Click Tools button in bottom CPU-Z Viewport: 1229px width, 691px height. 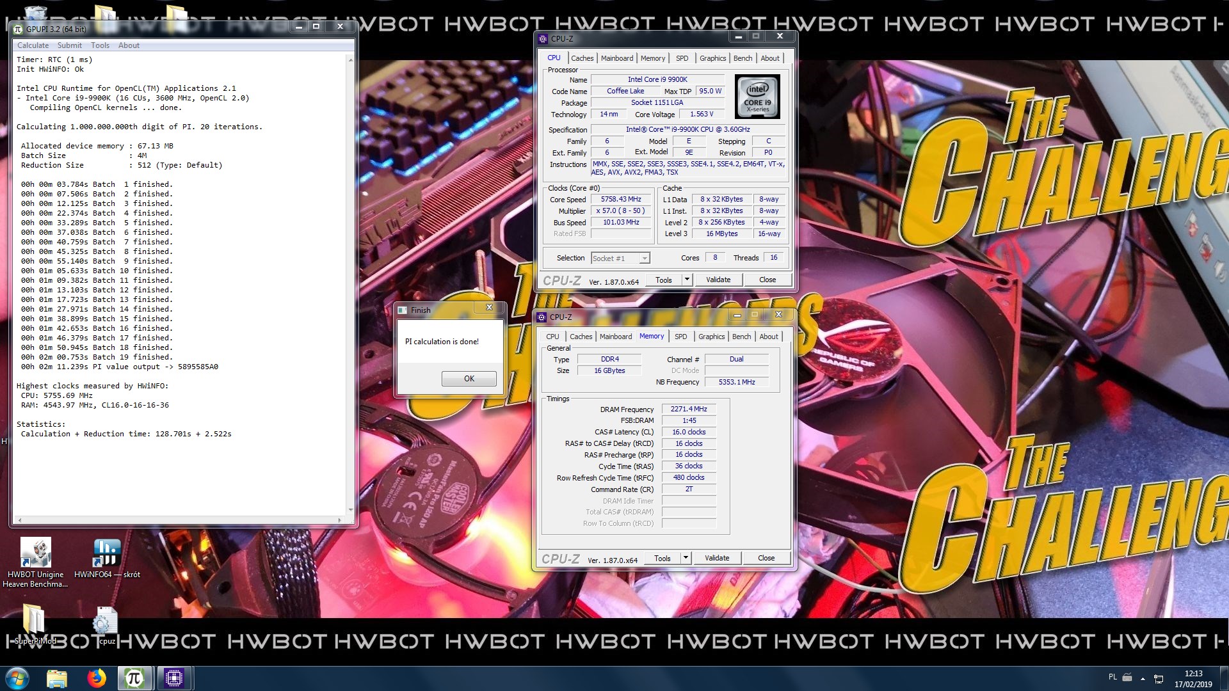pos(663,558)
